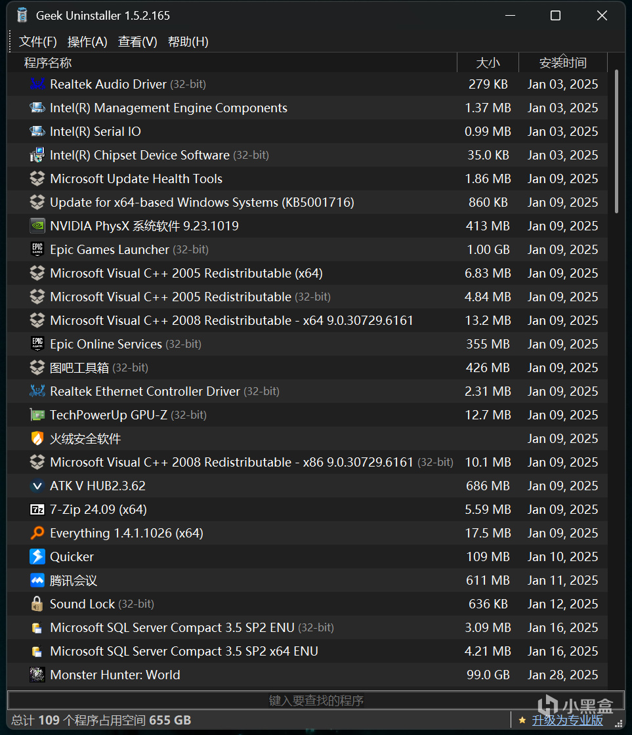Image resolution: width=632 pixels, height=735 pixels.
Task: Select Visual C++ 2008 Redistributable x64 row
Action: click(307, 320)
